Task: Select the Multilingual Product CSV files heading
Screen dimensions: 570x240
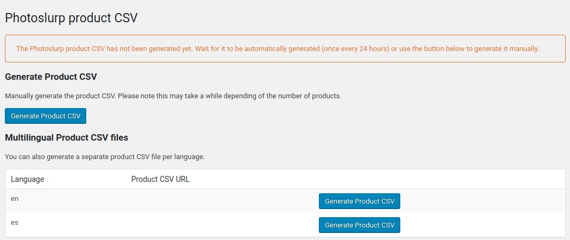Action: click(x=66, y=137)
